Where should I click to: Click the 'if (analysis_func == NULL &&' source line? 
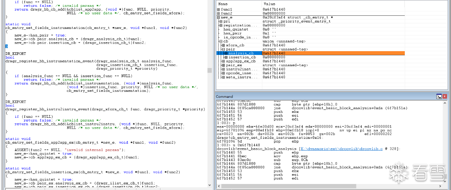pyautogui.click(x=73, y=76)
